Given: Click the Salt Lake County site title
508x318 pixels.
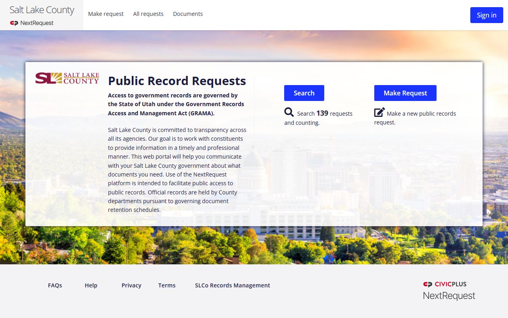Looking at the screenshot, I should (42, 10).
